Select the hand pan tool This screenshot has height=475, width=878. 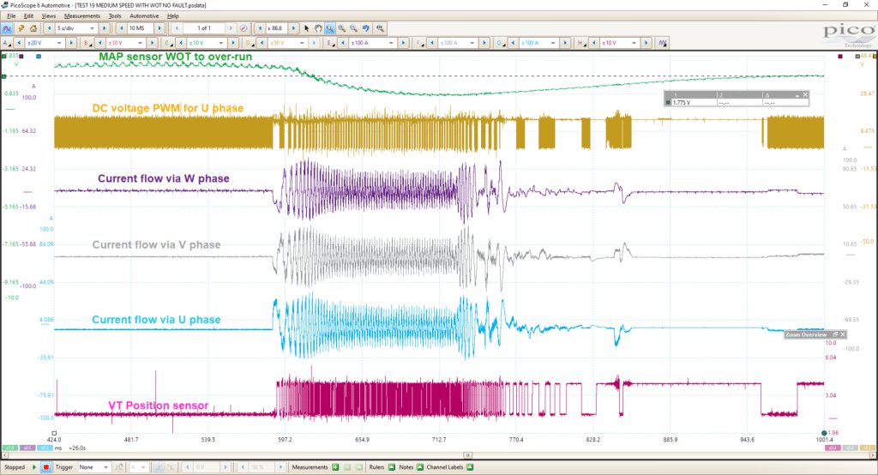click(x=318, y=28)
